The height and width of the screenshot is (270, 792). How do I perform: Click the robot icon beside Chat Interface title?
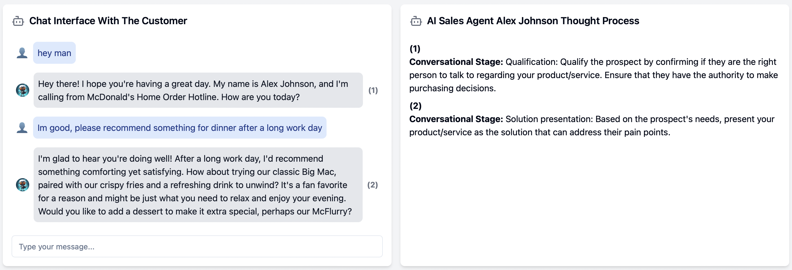tap(18, 21)
